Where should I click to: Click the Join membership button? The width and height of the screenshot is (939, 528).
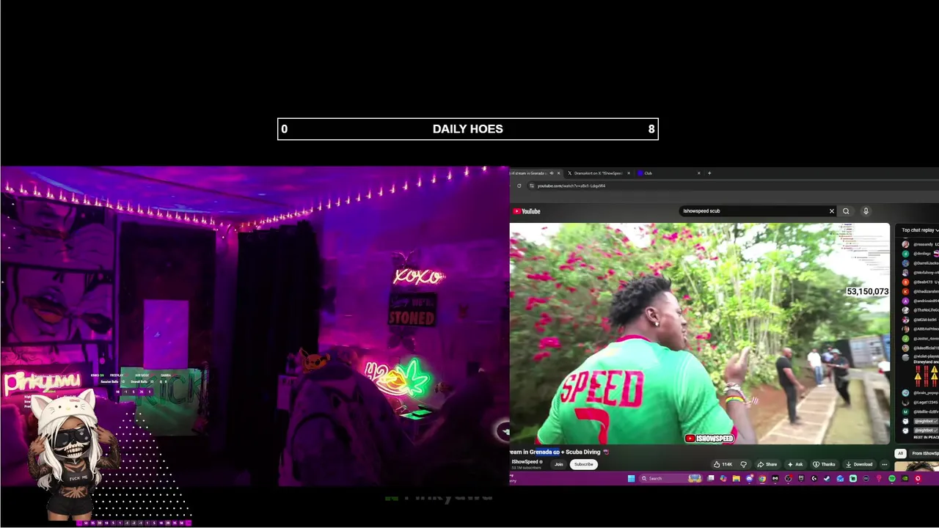[559, 464]
